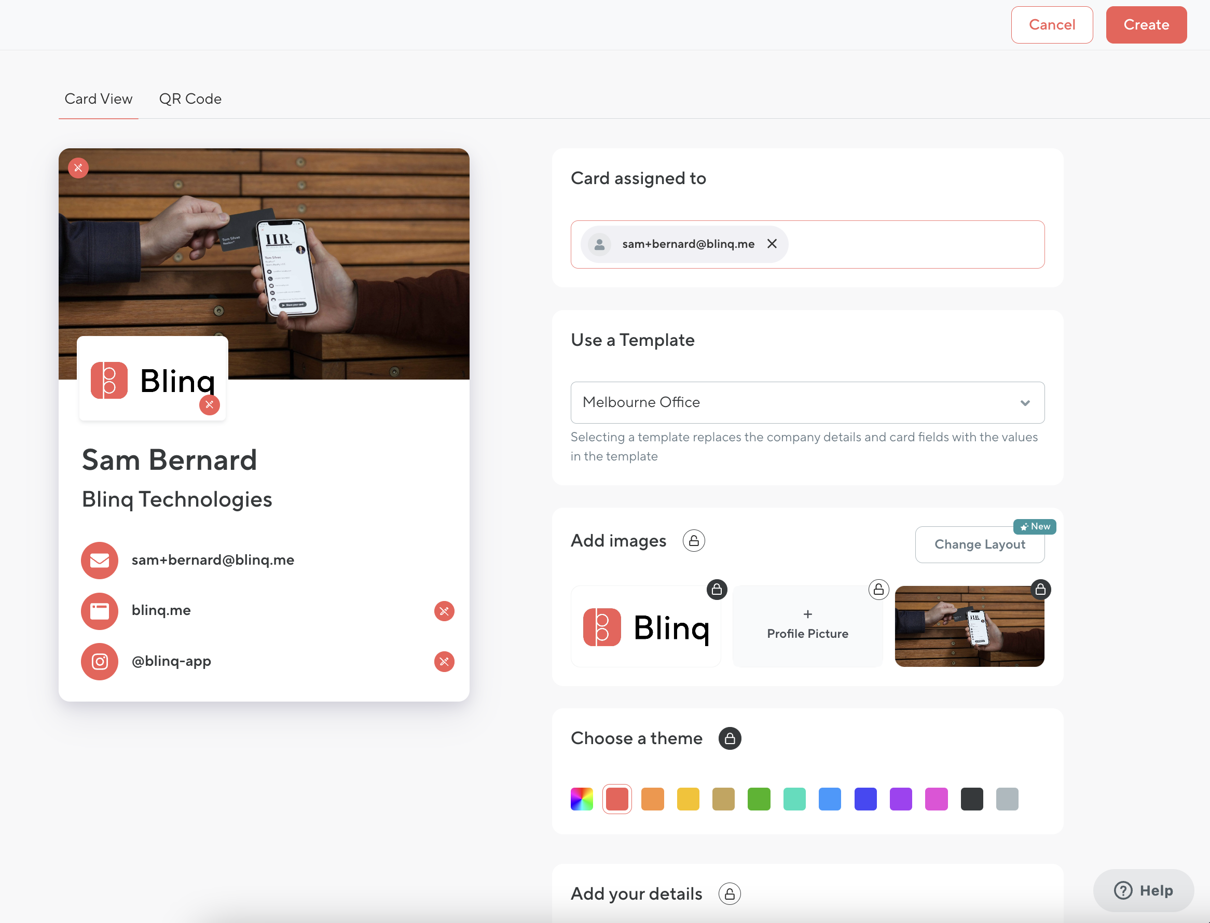Toggle lock on the cover photo thumbnail

pyautogui.click(x=1040, y=590)
